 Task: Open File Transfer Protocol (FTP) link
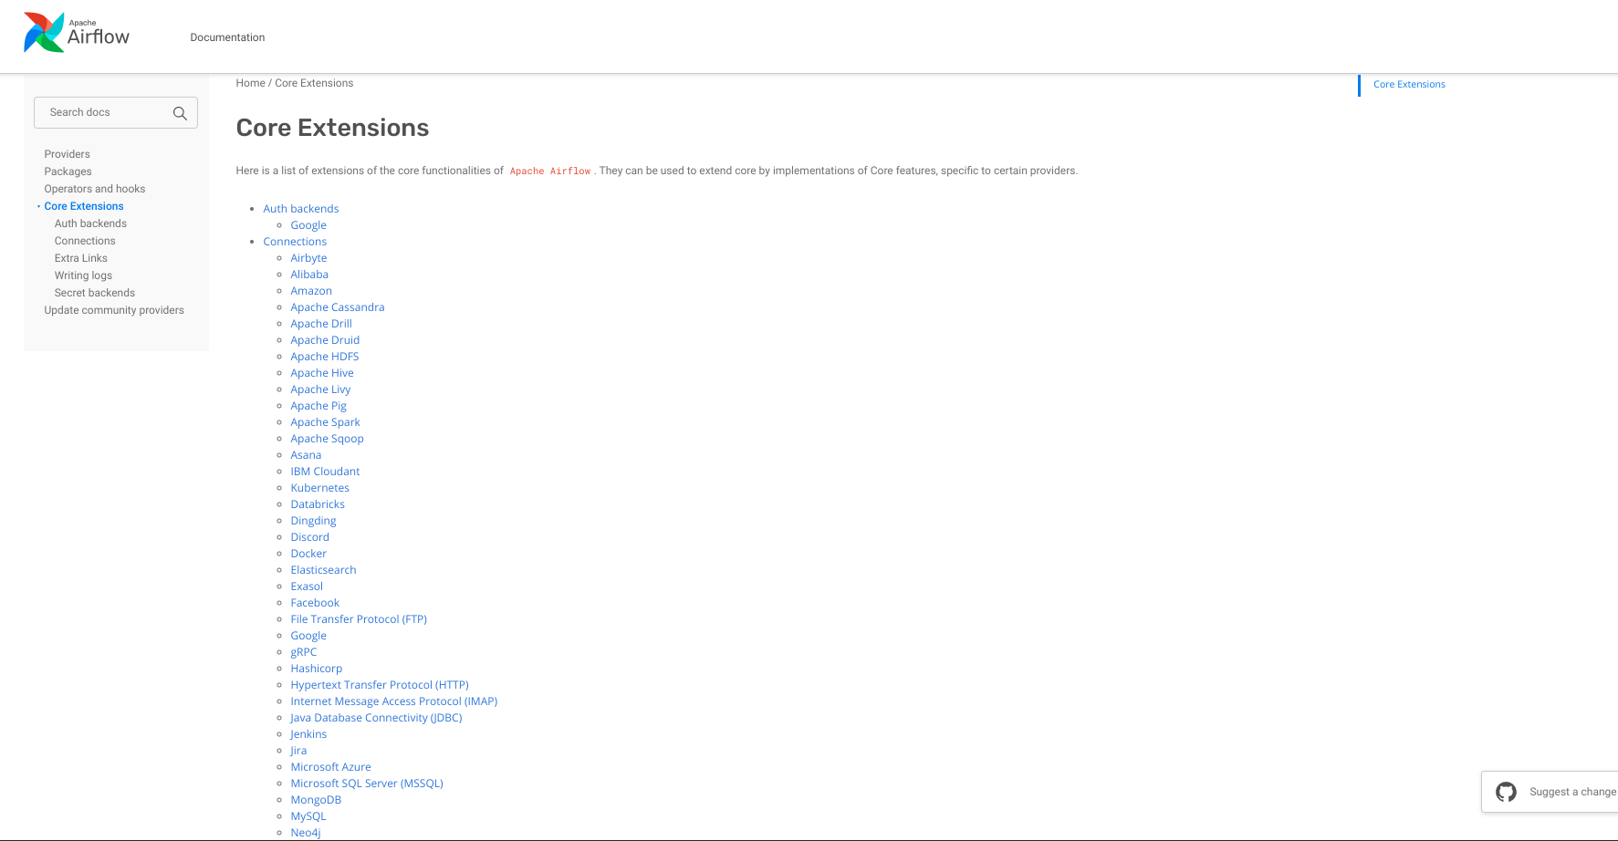[x=359, y=619]
